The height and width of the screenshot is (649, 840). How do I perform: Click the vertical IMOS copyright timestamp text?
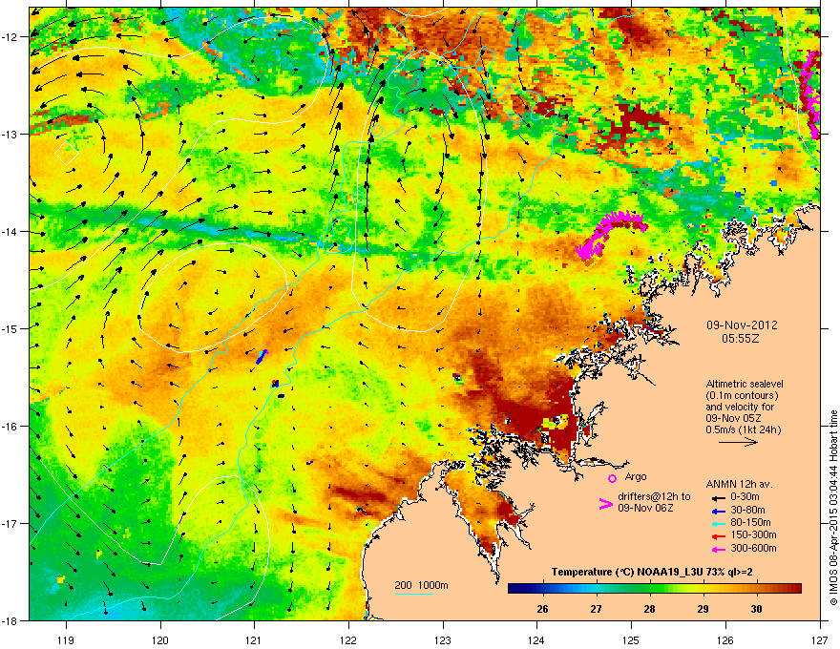[x=833, y=508]
